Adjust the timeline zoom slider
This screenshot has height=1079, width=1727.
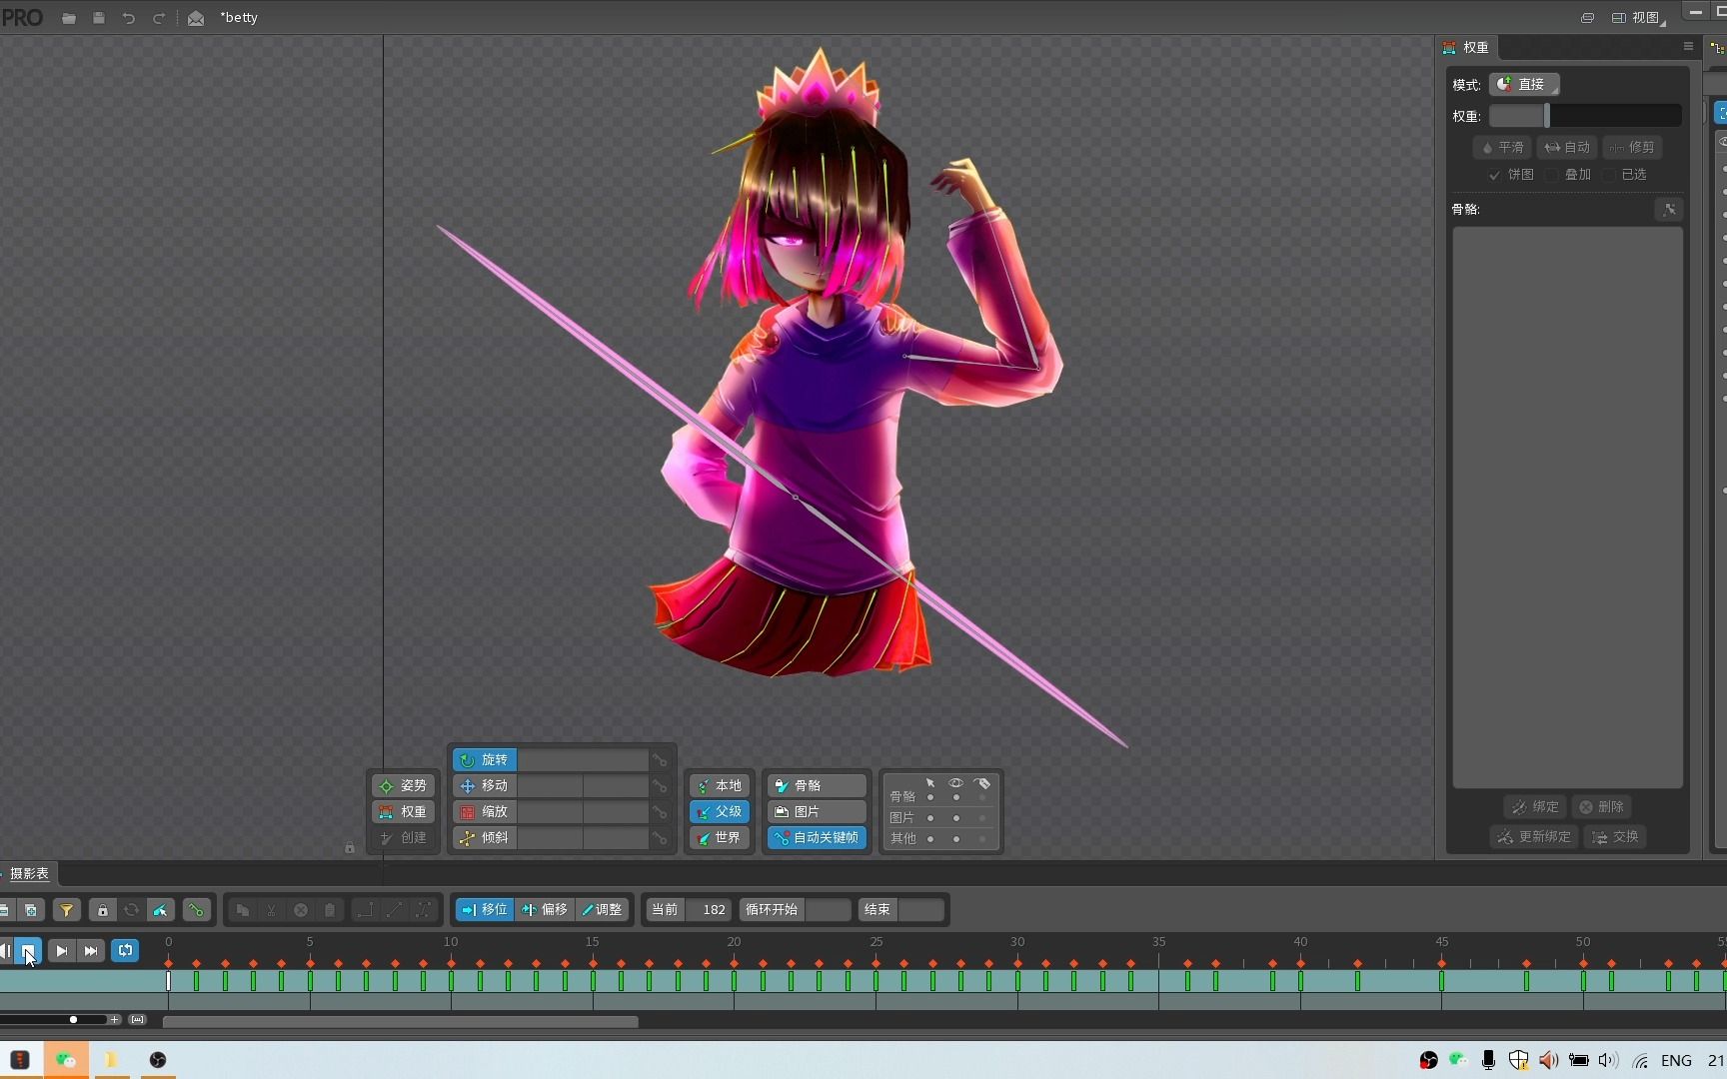(55, 1019)
